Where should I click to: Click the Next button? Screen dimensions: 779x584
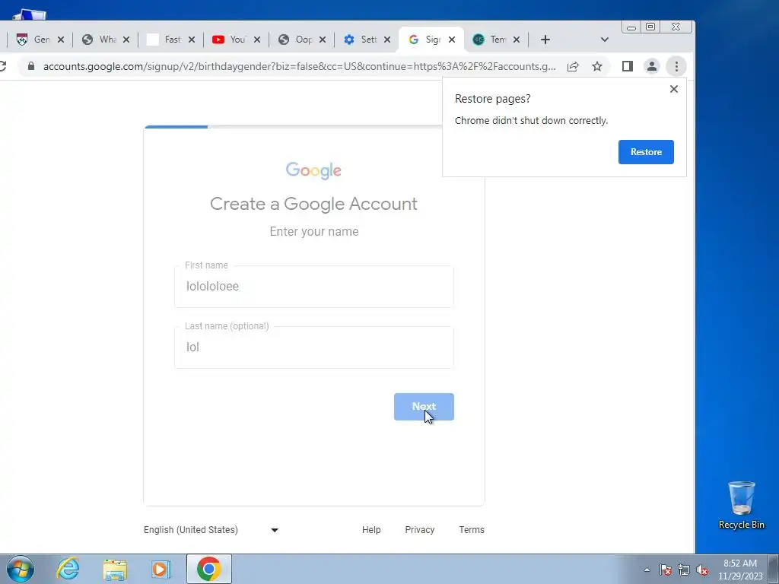(424, 407)
